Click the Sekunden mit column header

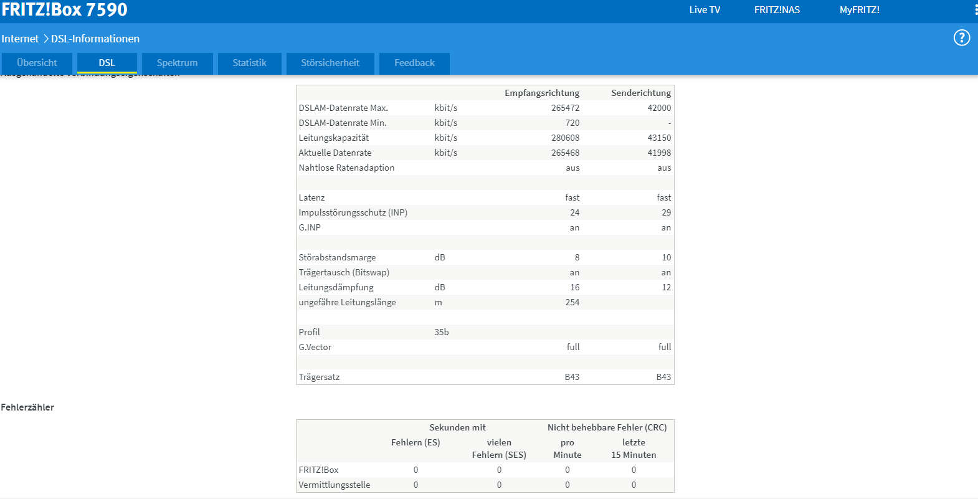(x=457, y=427)
